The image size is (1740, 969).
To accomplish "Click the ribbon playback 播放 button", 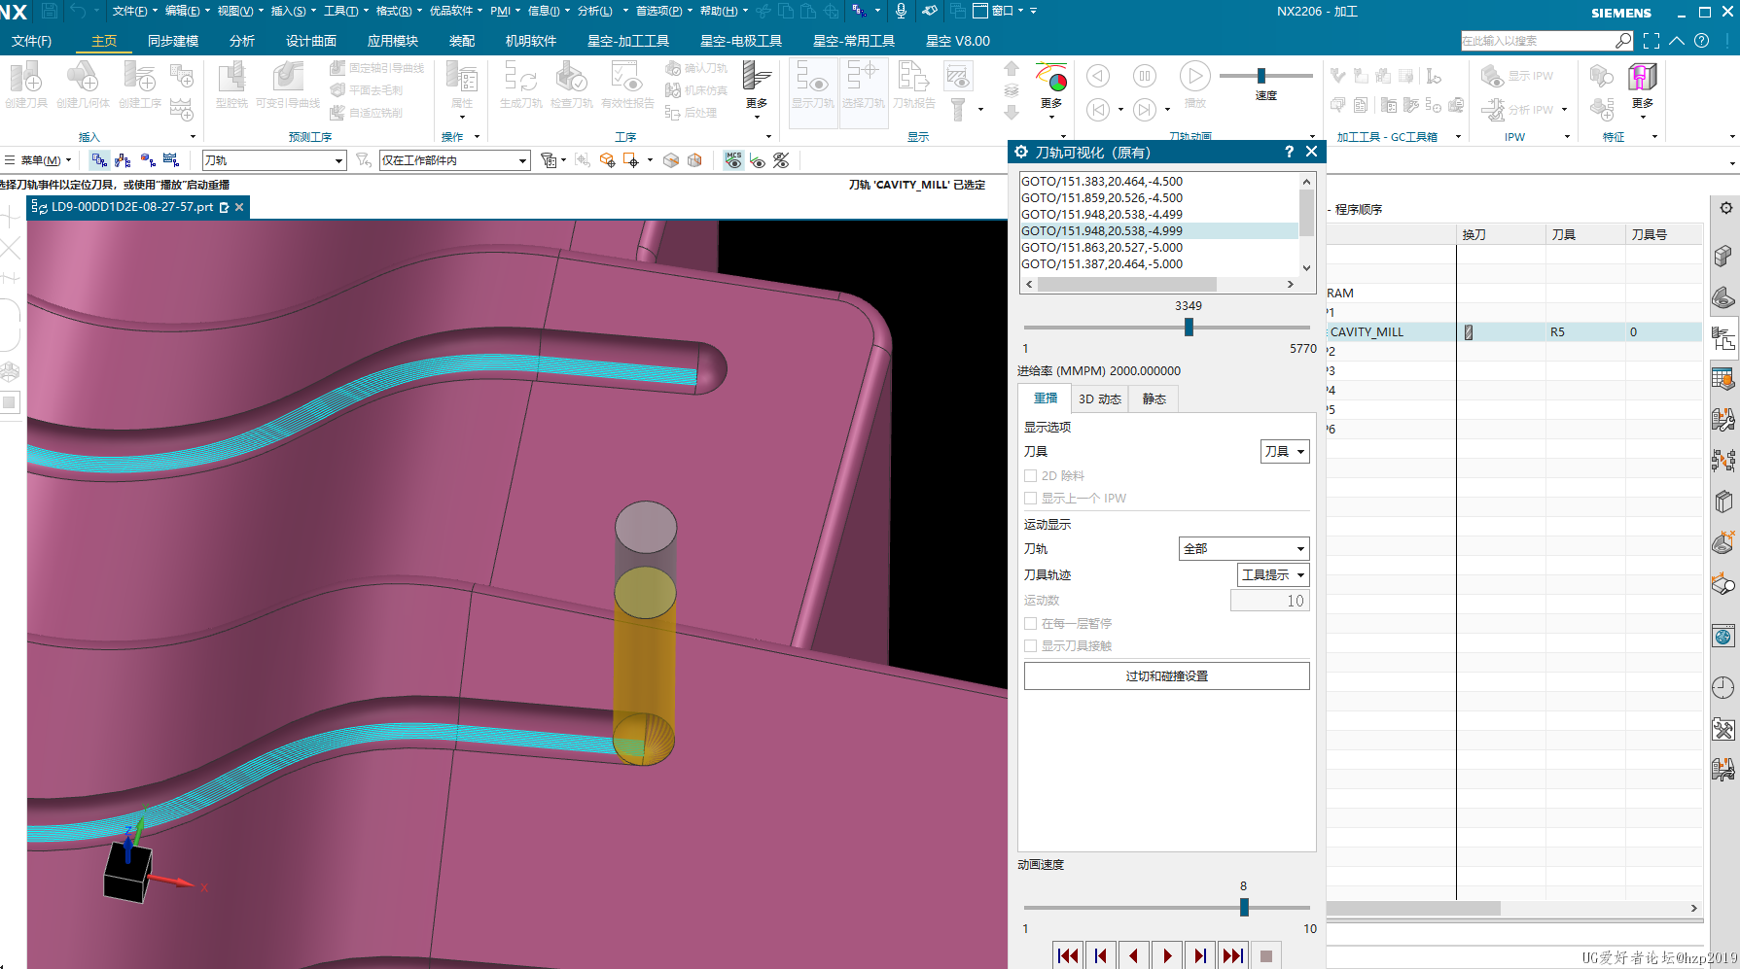I will [x=1194, y=76].
